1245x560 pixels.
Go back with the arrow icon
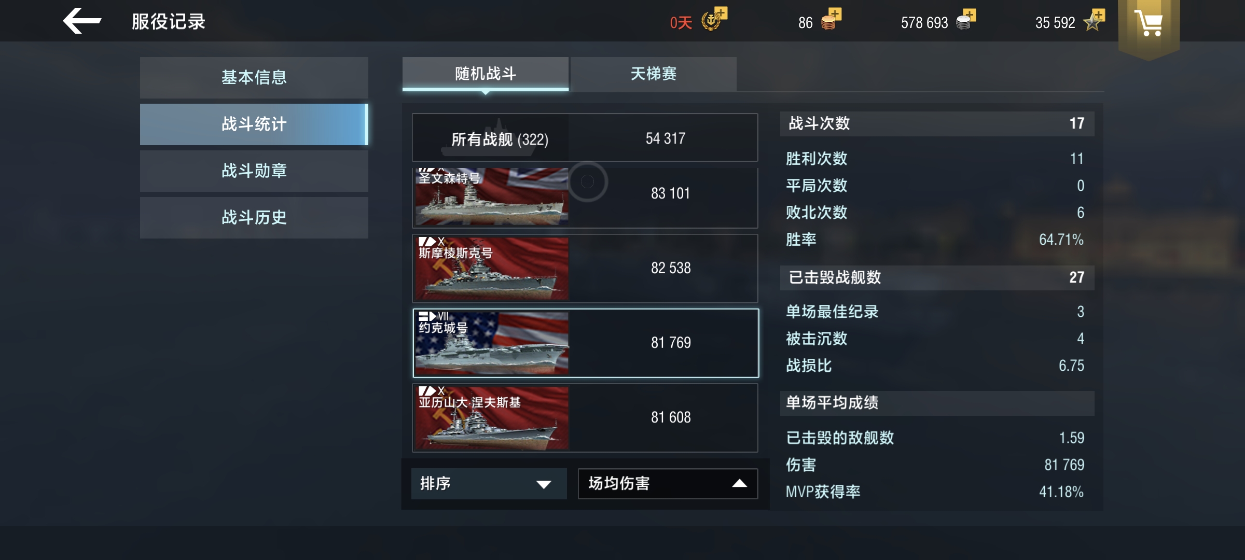coord(82,21)
